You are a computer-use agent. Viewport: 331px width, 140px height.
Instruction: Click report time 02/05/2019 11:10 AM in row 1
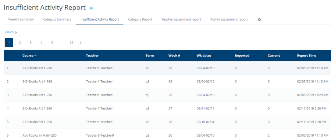tap(313, 68)
